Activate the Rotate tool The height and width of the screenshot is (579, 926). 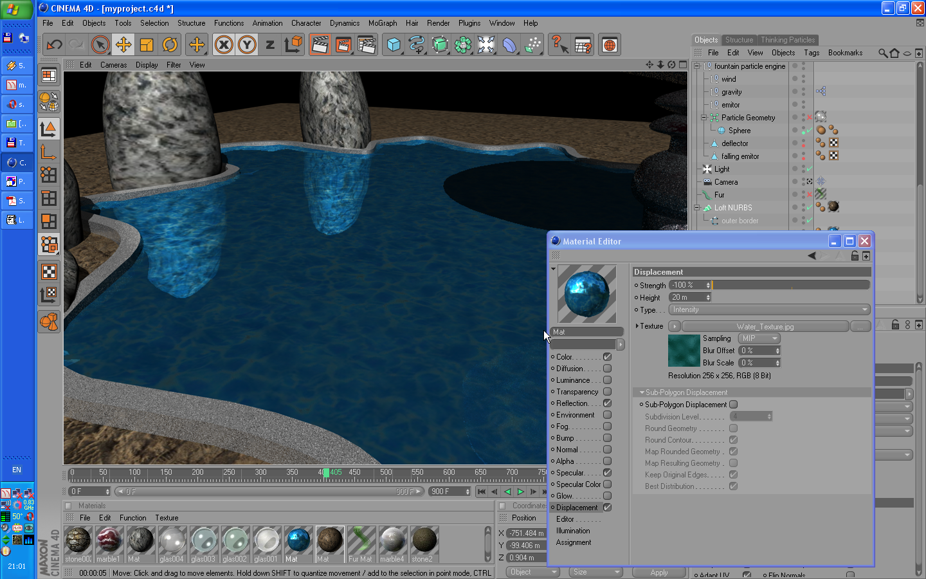170,45
